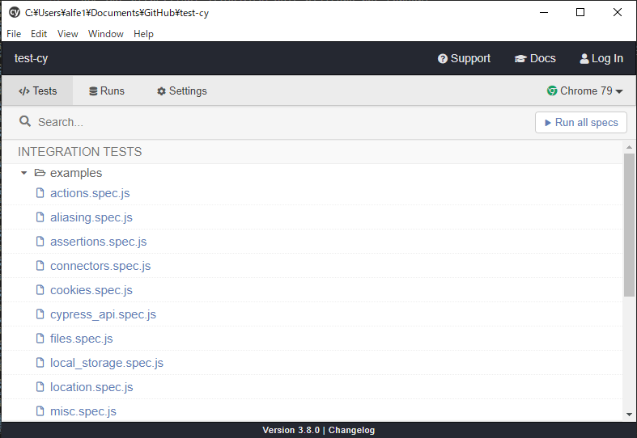
Task: Open the Chrome 79 browser dropdown arrow
Action: click(x=619, y=91)
